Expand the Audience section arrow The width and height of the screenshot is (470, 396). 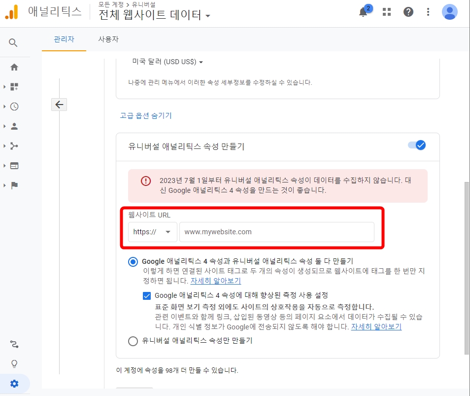click(x=4, y=126)
